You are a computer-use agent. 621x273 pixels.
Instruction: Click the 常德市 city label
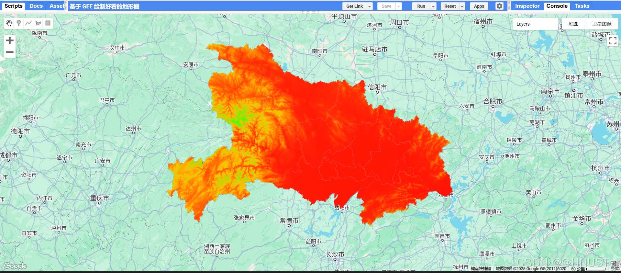coord(289,221)
